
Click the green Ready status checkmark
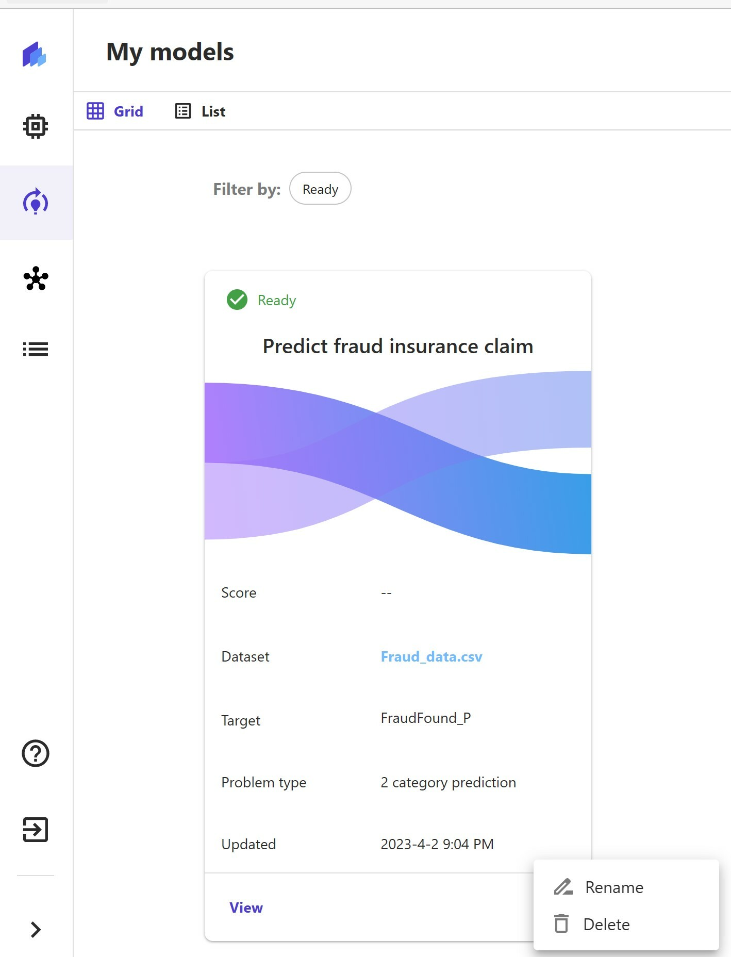(237, 300)
